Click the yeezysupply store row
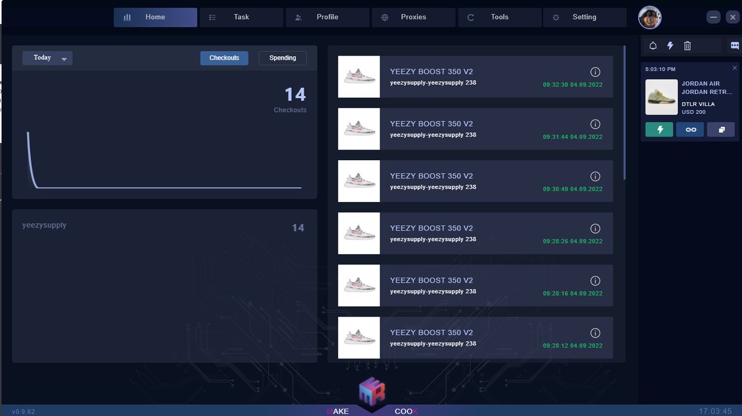Screen dimensions: 742x416 pos(164,227)
